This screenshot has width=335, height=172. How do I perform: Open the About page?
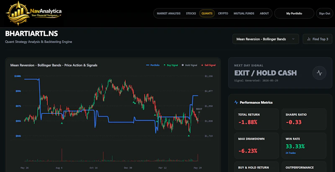point(264,13)
